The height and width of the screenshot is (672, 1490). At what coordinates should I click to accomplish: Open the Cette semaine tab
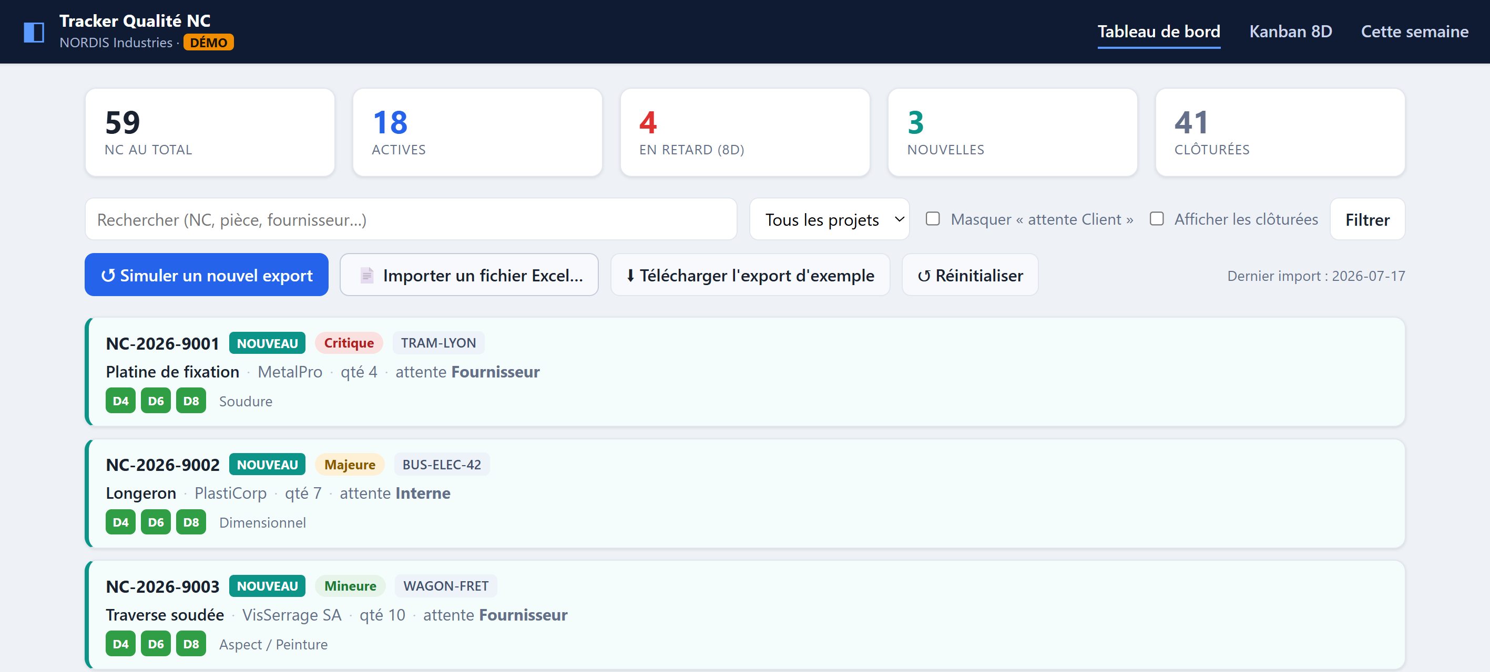1414,31
